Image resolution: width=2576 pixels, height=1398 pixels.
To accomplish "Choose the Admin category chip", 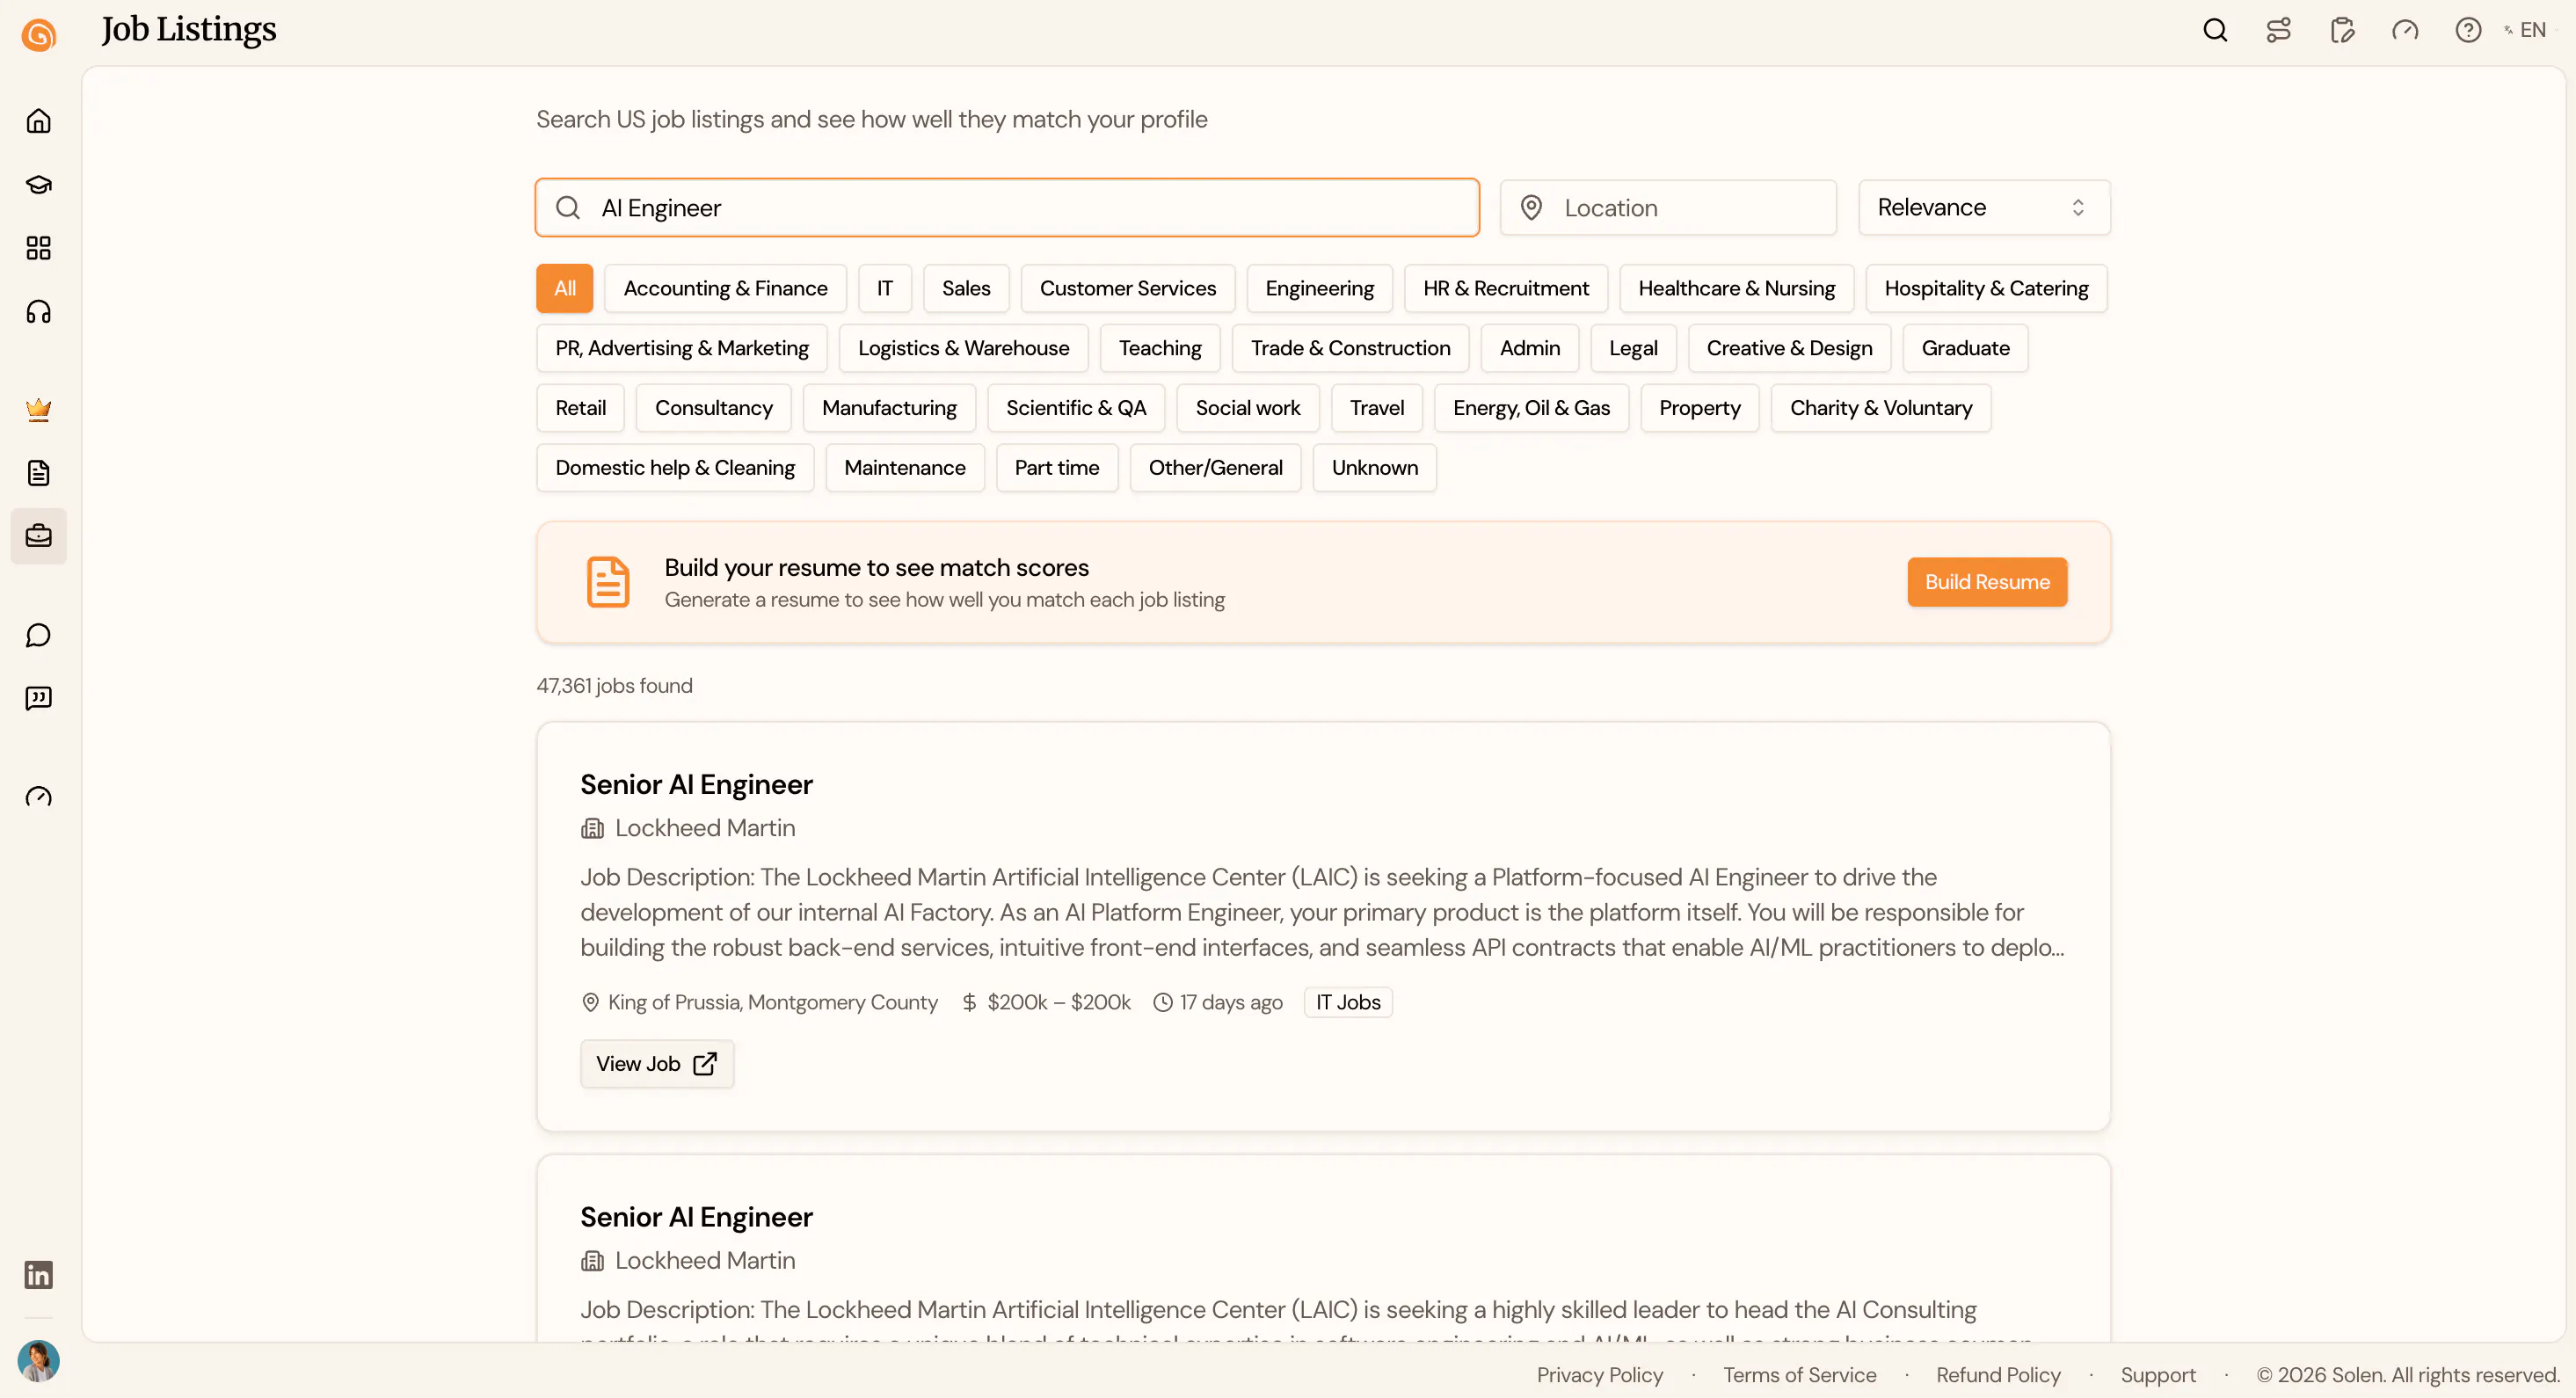I will [1530, 348].
